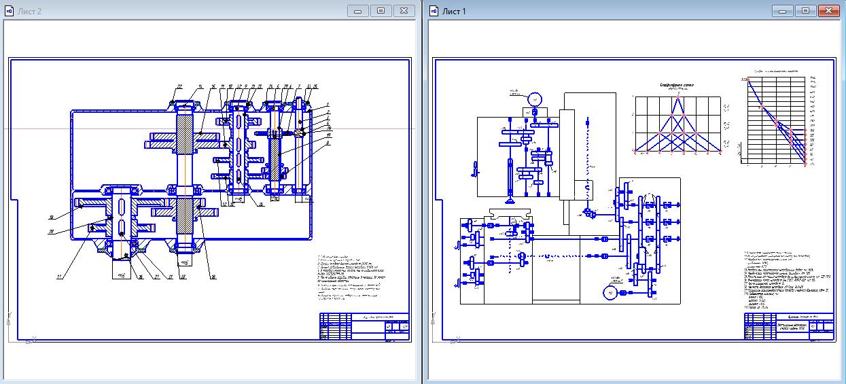Maximize the Лист 1 window

[x=805, y=10]
